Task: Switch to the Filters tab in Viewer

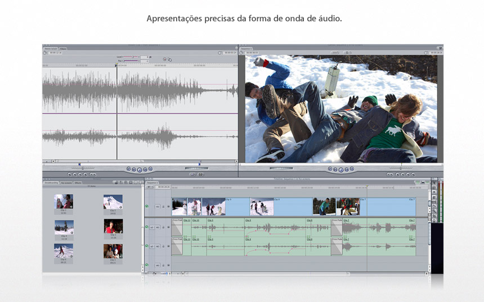Action: (64, 49)
